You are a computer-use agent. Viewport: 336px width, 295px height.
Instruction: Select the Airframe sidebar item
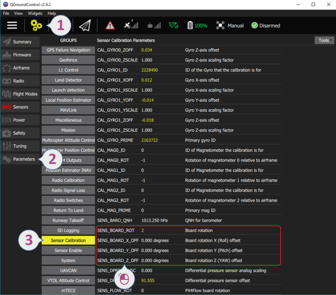[20, 68]
